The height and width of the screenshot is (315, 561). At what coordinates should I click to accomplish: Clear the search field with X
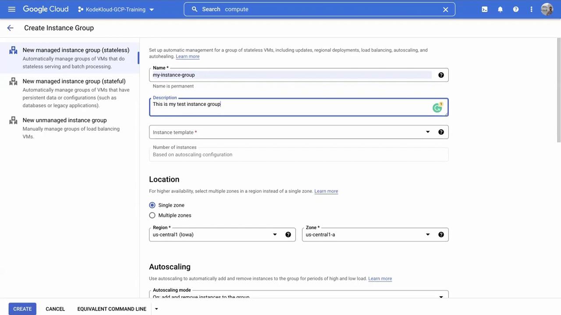(445, 9)
